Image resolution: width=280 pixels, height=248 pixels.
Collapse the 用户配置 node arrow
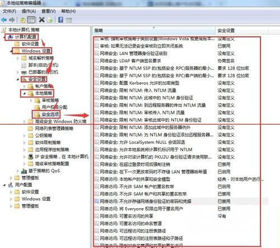(4, 185)
